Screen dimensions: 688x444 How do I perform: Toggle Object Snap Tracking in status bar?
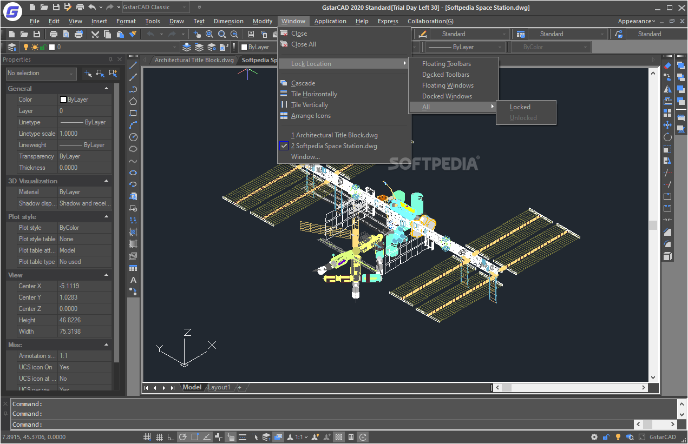207,437
